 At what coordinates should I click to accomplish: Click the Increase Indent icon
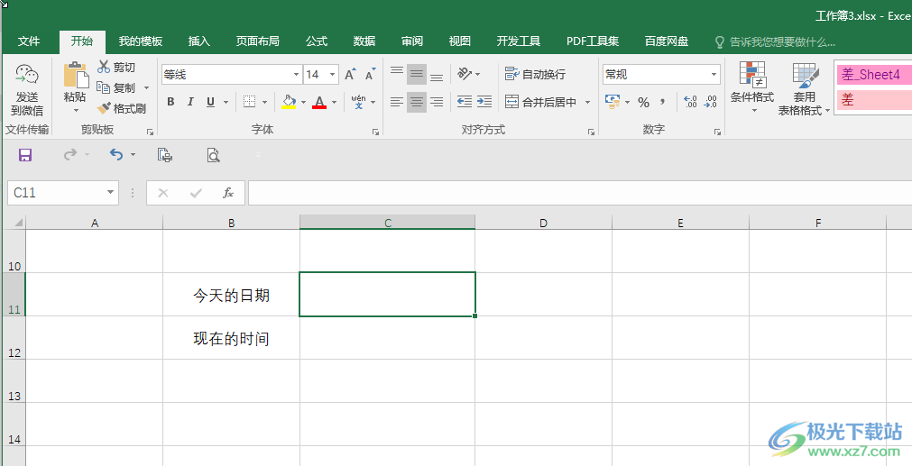click(484, 102)
